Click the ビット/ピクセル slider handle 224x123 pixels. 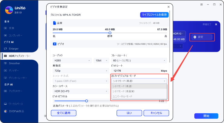(x=87, y=101)
